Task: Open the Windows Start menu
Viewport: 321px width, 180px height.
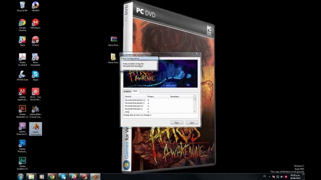Action: coord(21,176)
